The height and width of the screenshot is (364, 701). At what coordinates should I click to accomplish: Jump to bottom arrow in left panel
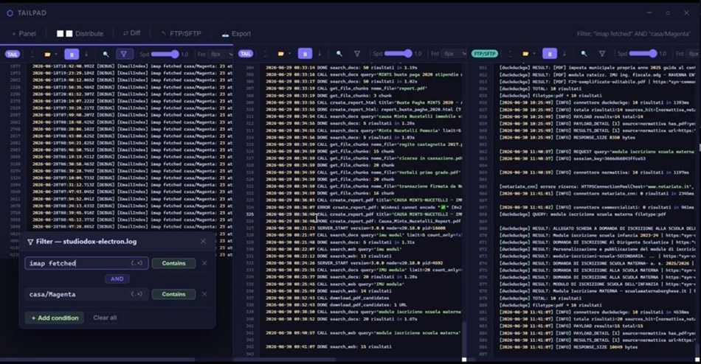tap(86, 54)
